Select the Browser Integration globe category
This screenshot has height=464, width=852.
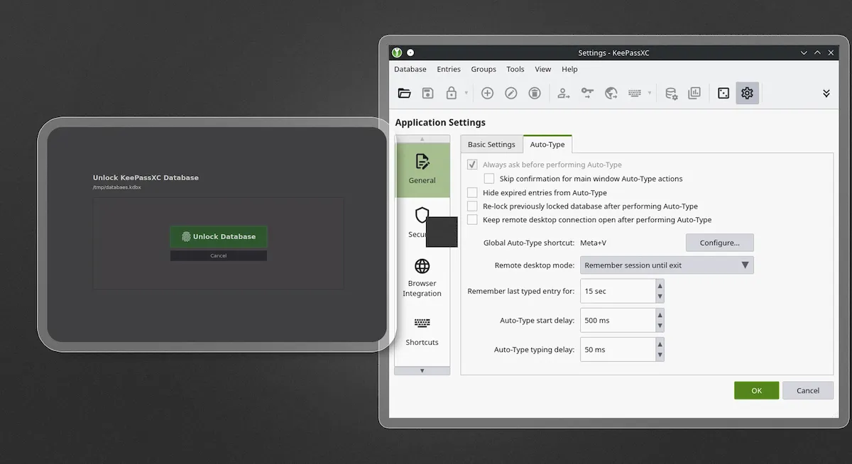(x=422, y=277)
